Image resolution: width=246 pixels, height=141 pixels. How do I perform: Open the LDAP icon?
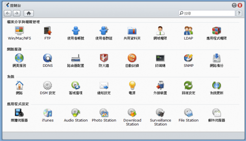(x=188, y=30)
